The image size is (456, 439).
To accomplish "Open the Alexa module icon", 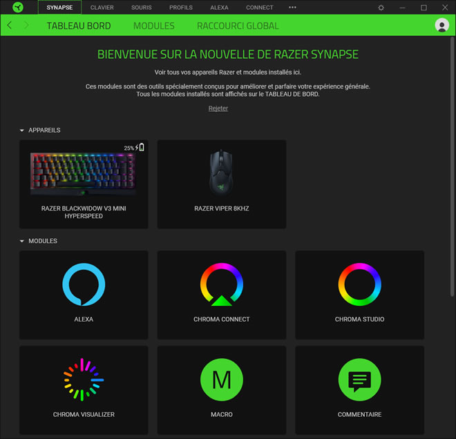I will click(x=84, y=284).
